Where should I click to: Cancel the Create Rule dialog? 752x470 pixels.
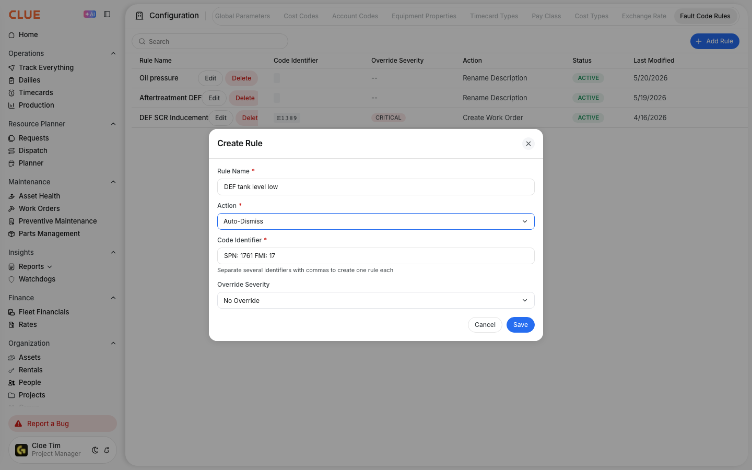coord(485,325)
